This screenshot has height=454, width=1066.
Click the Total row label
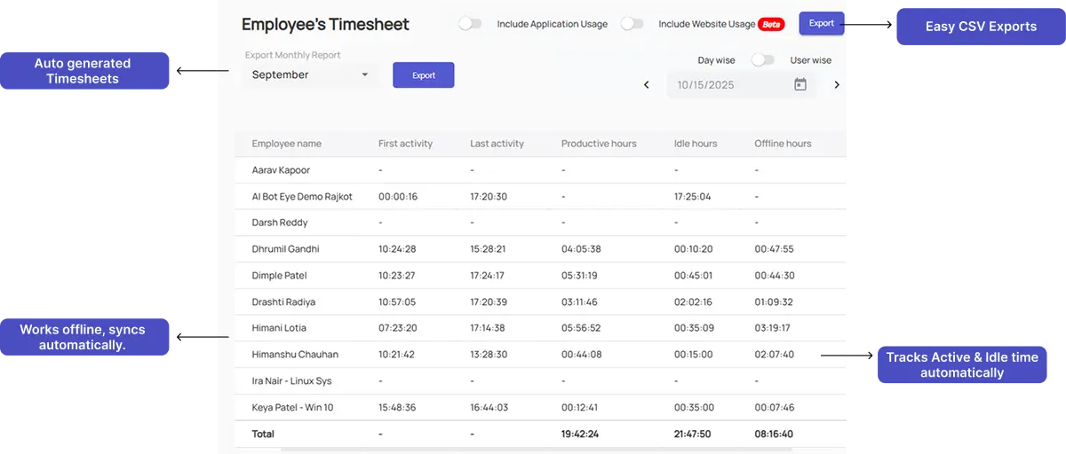tap(263, 434)
